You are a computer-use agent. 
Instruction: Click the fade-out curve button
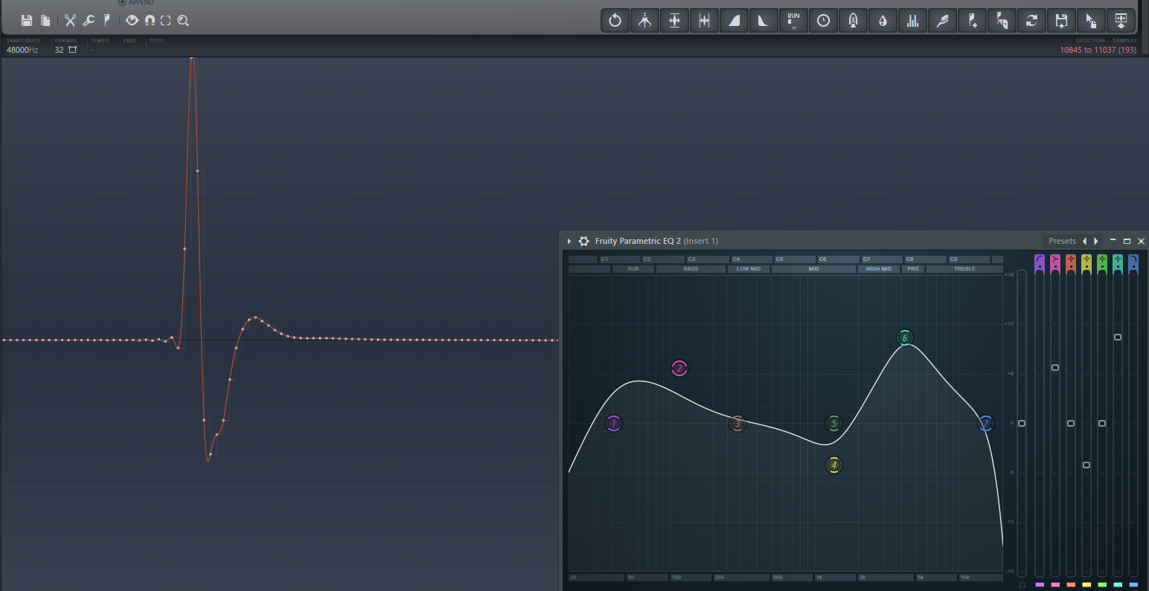click(764, 21)
